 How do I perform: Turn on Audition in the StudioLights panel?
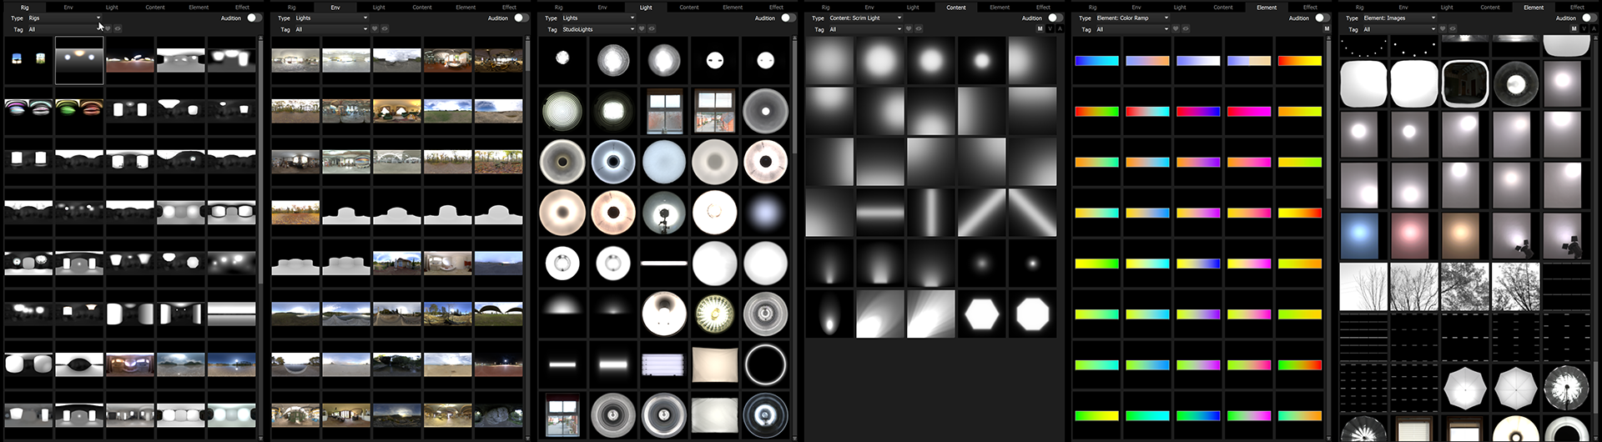788,18
